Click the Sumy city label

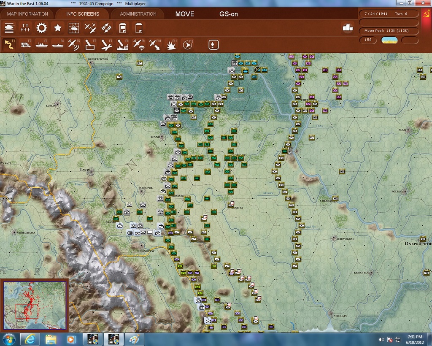[x=402, y=130]
